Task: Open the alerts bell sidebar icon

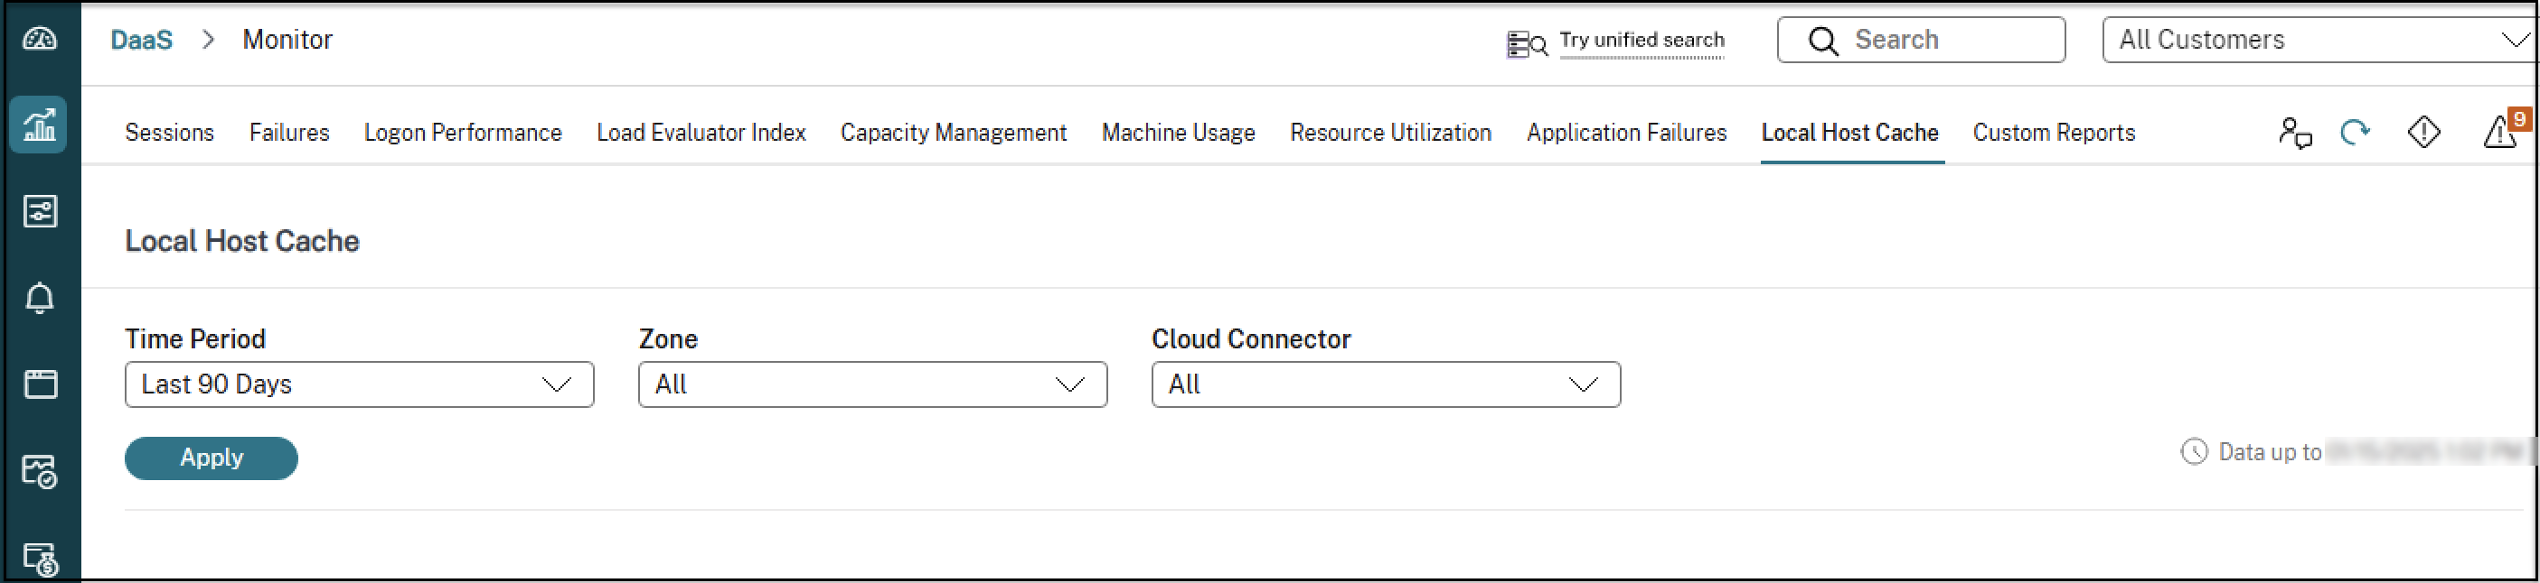Action: 40,298
